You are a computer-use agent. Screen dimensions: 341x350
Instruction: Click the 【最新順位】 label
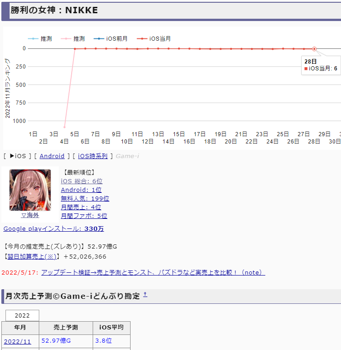(x=79, y=172)
